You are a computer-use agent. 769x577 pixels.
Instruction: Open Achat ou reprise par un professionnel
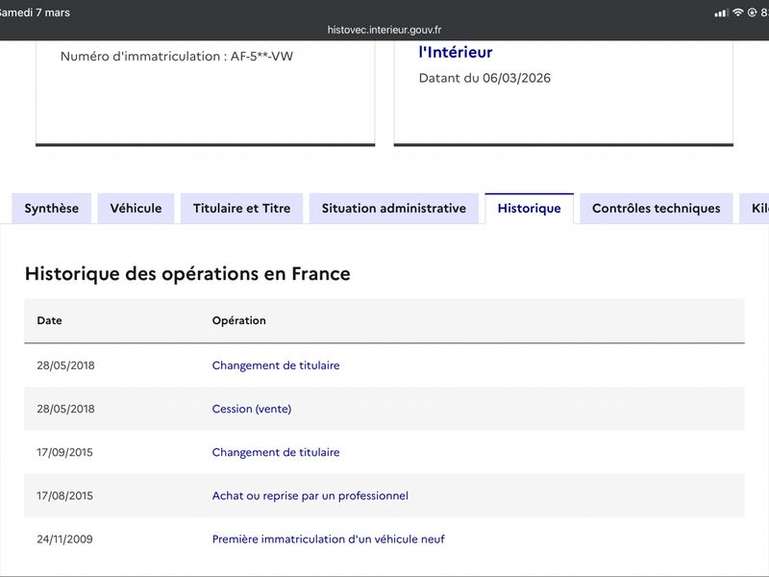(x=310, y=496)
